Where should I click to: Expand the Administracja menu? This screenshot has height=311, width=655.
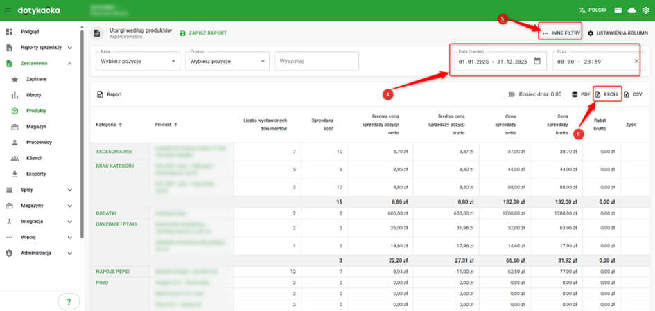(x=70, y=253)
